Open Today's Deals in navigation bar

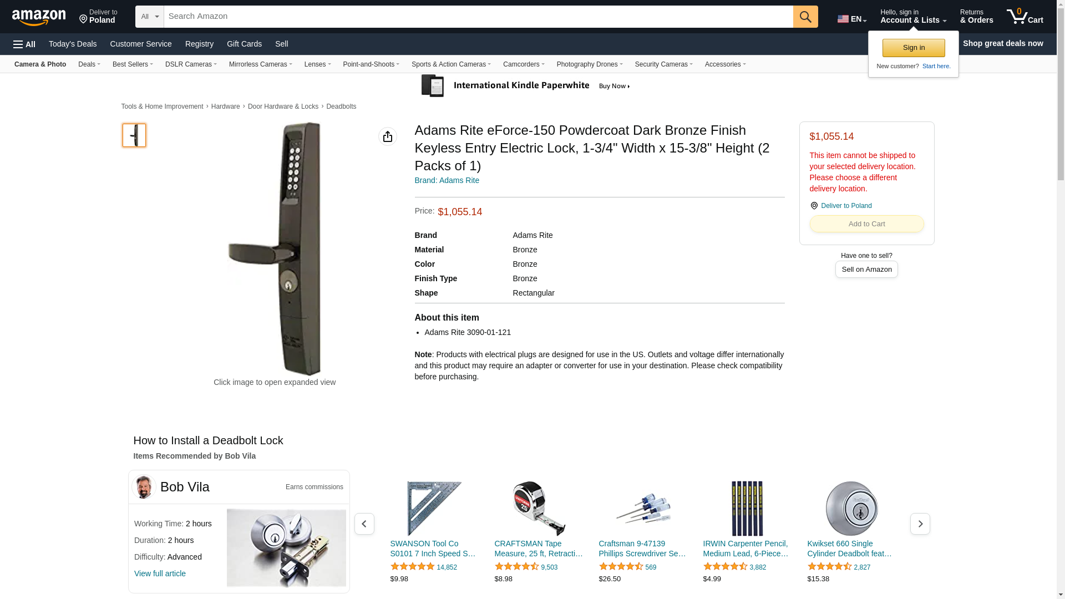click(x=73, y=44)
